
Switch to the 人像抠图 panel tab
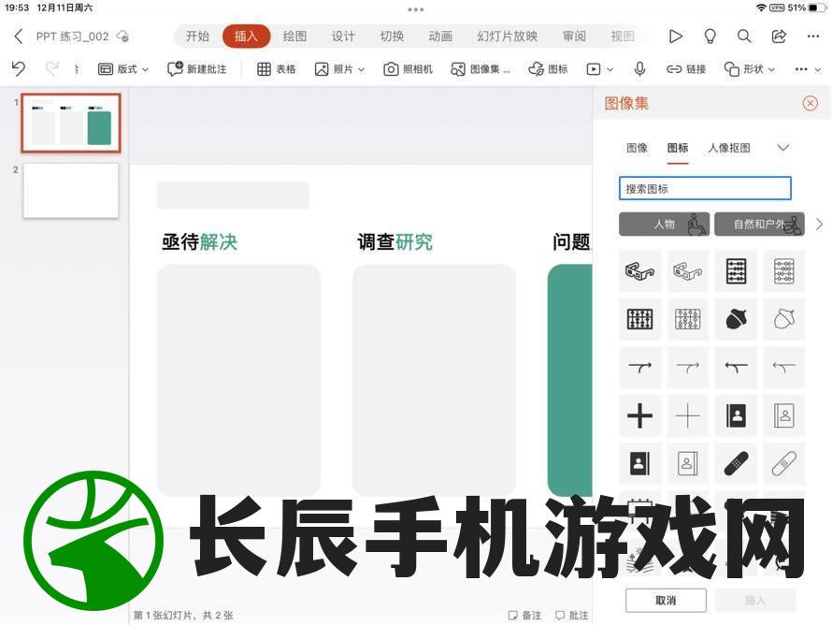tap(729, 148)
